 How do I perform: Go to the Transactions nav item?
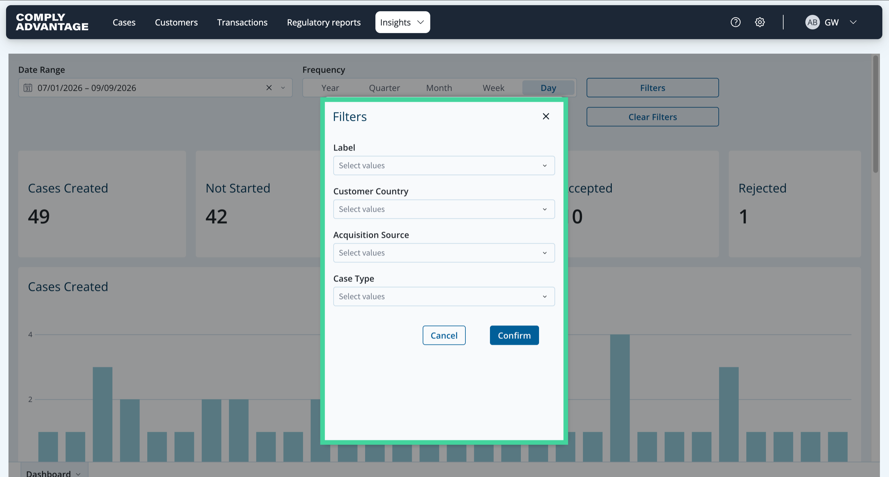[x=242, y=22]
